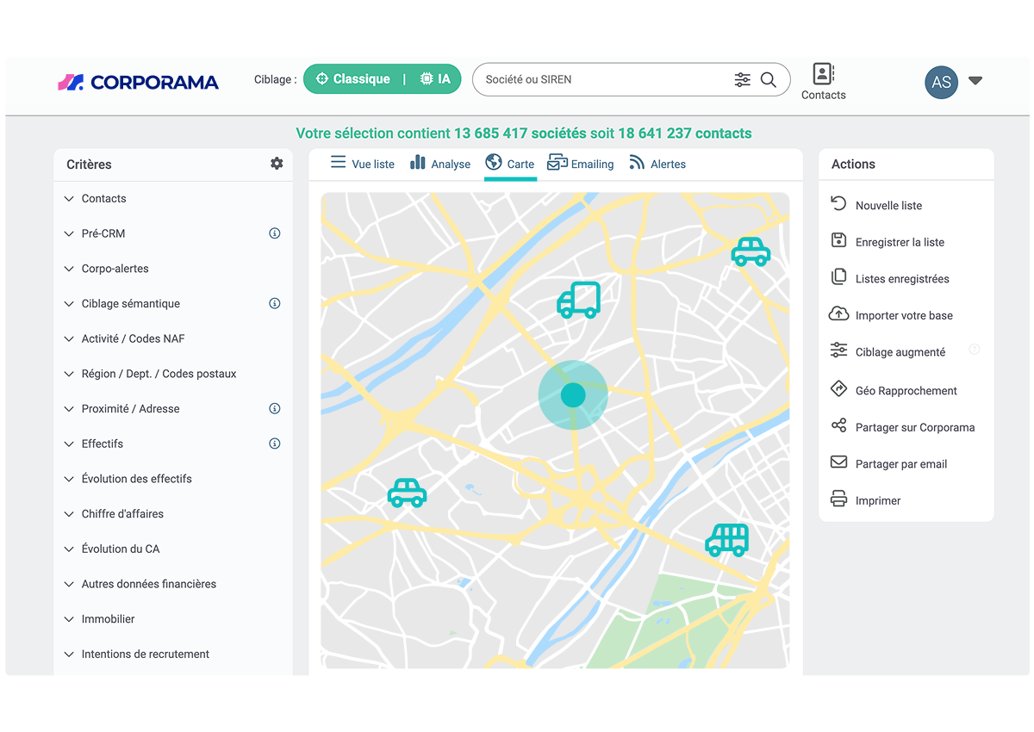Open search filter sliders icon
This screenshot has width=1034, height=732.
(743, 80)
